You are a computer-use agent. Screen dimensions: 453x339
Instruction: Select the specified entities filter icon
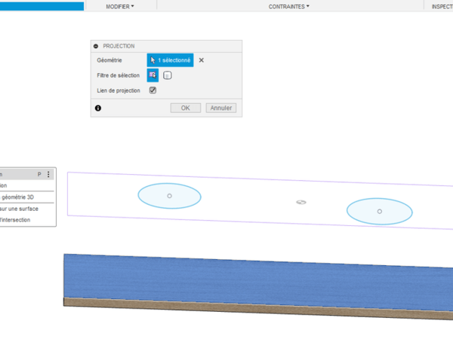(153, 75)
